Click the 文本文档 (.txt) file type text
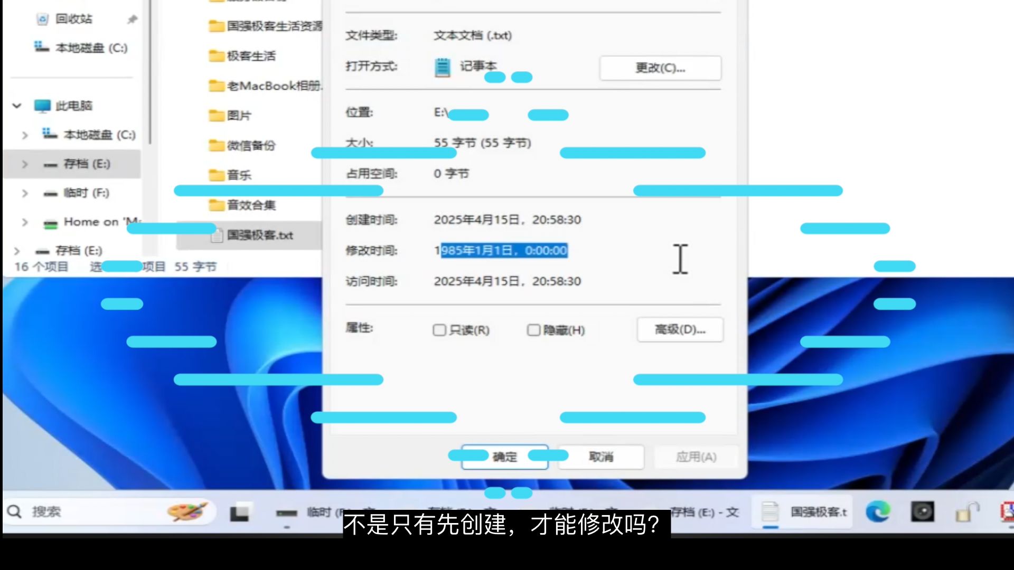1014x570 pixels. (x=473, y=35)
